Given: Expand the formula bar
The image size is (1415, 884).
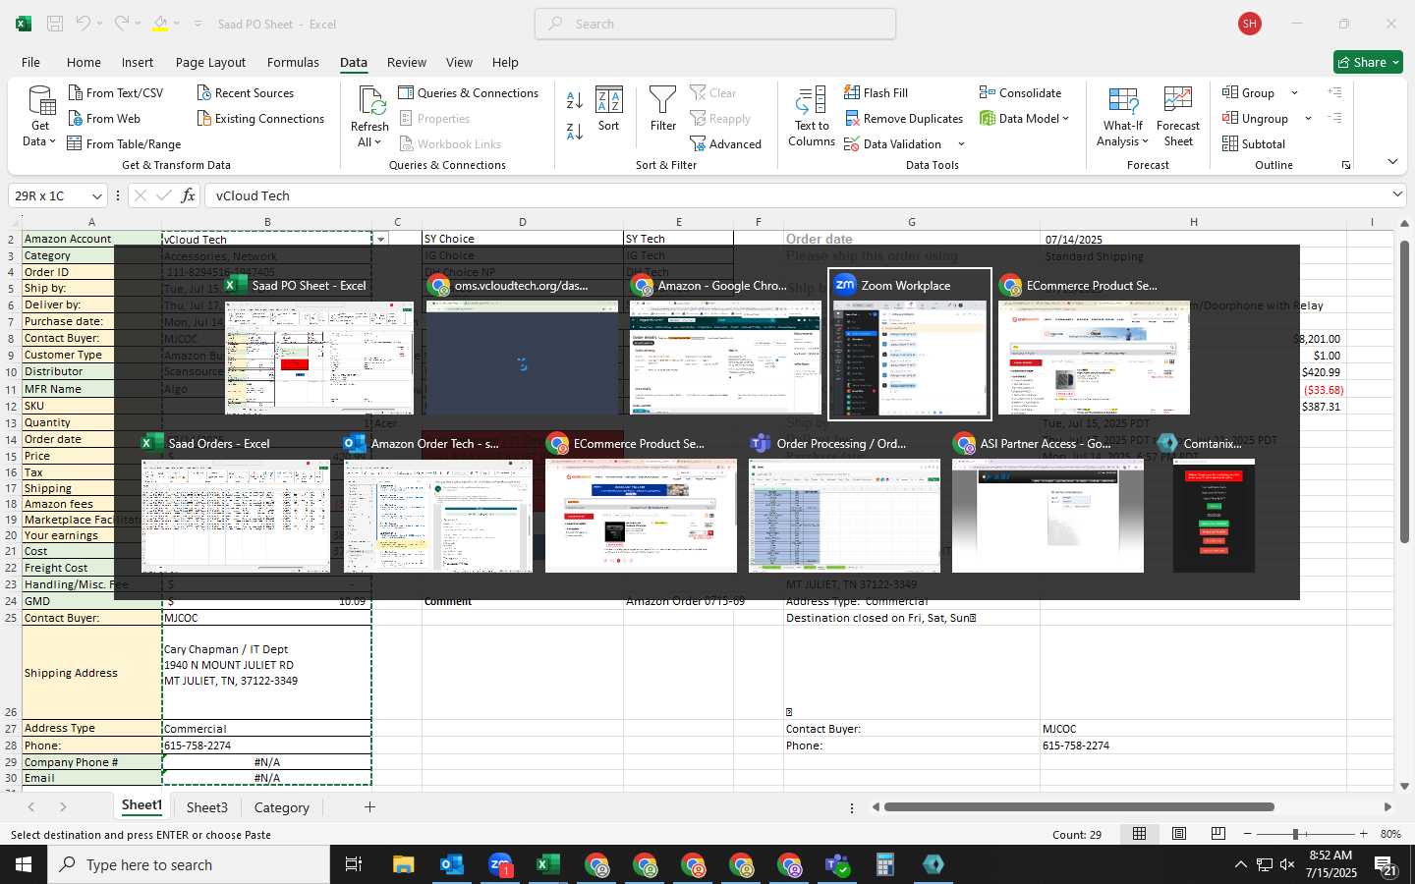Looking at the screenshot, I should (1397, 195).
